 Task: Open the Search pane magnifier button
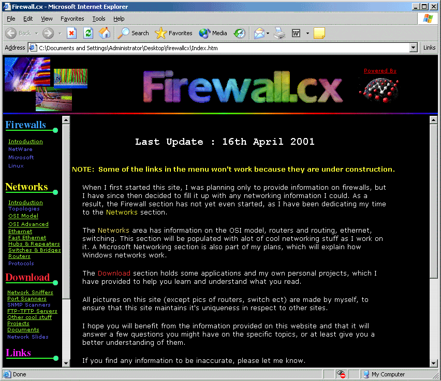coord(133,33)
